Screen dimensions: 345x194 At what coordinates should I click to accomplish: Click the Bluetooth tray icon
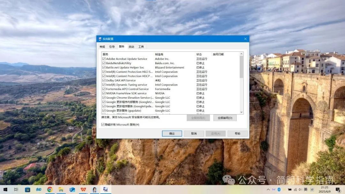(x=279, y=190)
